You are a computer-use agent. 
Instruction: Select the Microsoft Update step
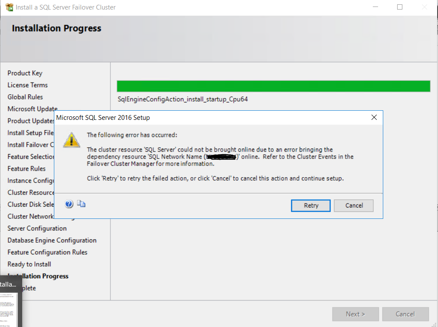click(33, 109)
